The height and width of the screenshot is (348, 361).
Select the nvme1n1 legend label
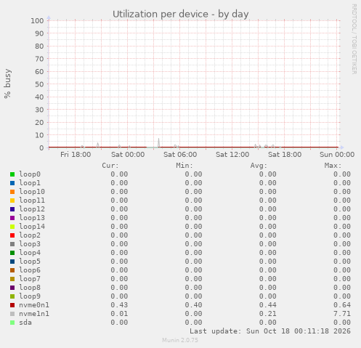(x=34, y=314)
